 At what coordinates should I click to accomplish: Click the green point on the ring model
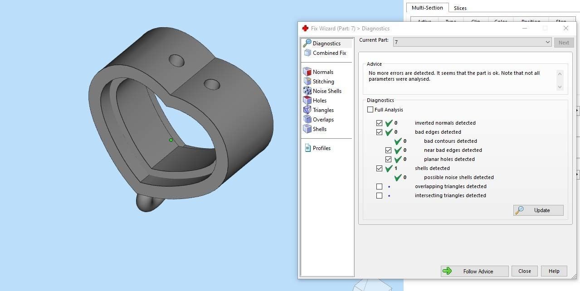(x=171, y=140)
